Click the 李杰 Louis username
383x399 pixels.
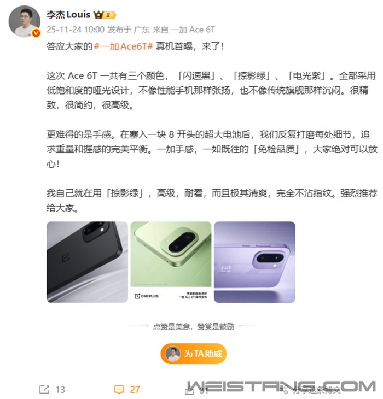click(x=68, y=15)
